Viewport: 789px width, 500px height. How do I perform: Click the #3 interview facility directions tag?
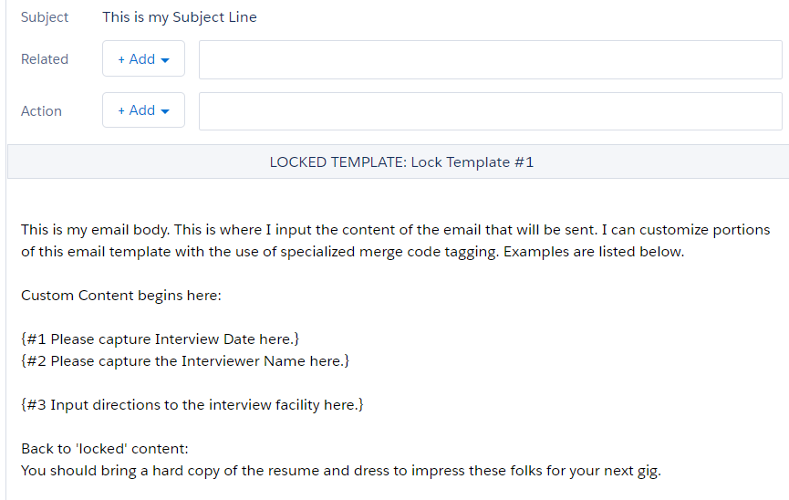click(192, 405)
